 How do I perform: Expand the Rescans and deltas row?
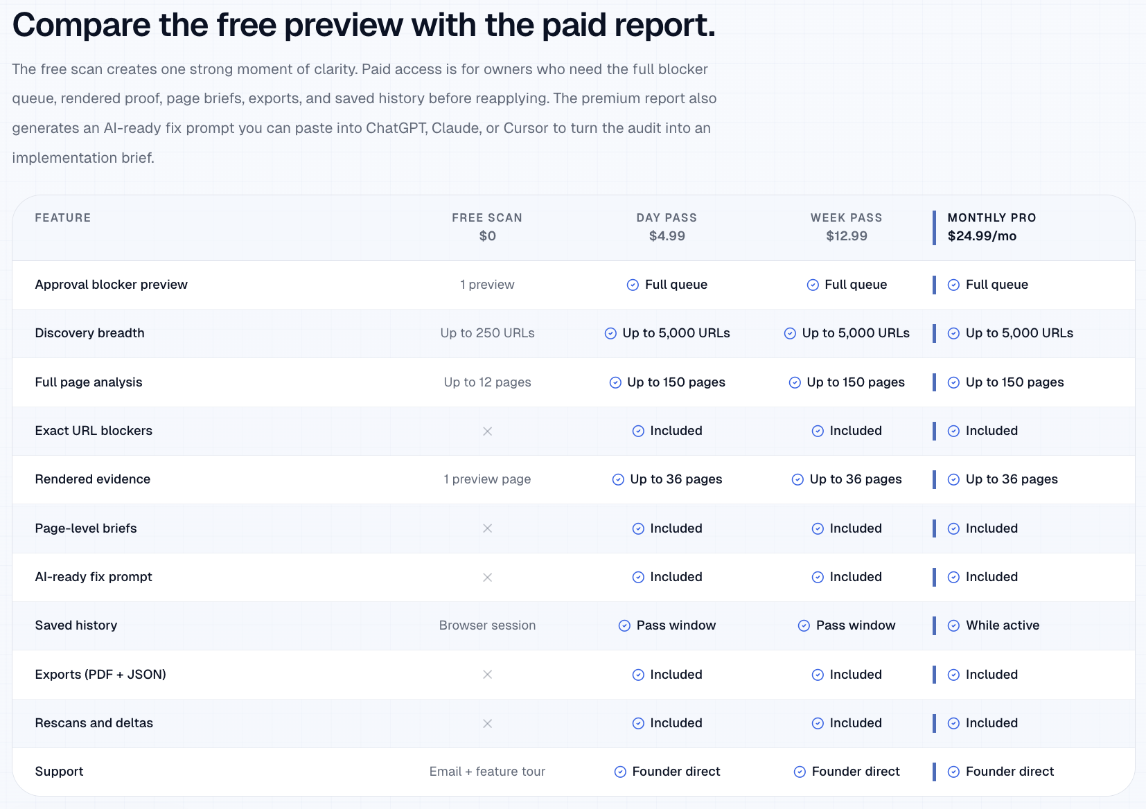coord(94,722)
